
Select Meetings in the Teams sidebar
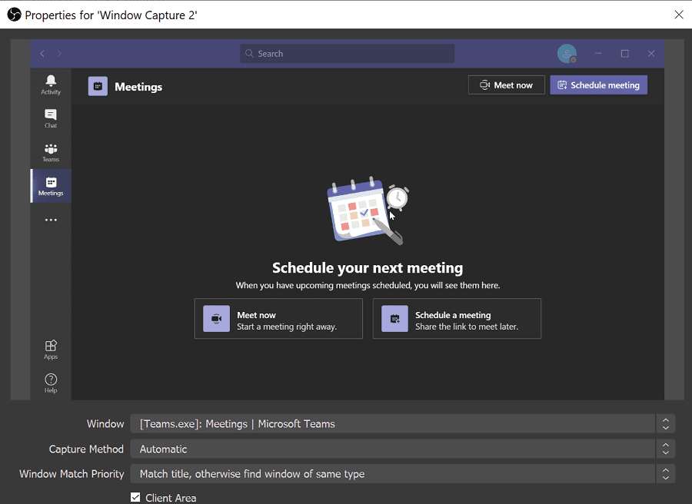[51, 186]
